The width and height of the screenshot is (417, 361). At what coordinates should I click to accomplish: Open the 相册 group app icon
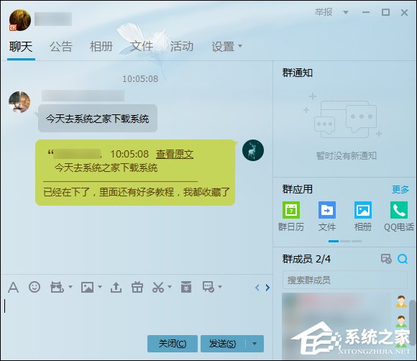point(363,210)
